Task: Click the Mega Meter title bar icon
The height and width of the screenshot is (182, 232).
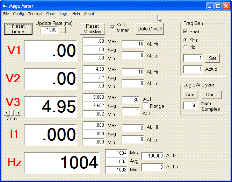Action: [5, 6]
